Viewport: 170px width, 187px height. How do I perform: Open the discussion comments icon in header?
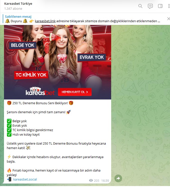pos(150,6)
